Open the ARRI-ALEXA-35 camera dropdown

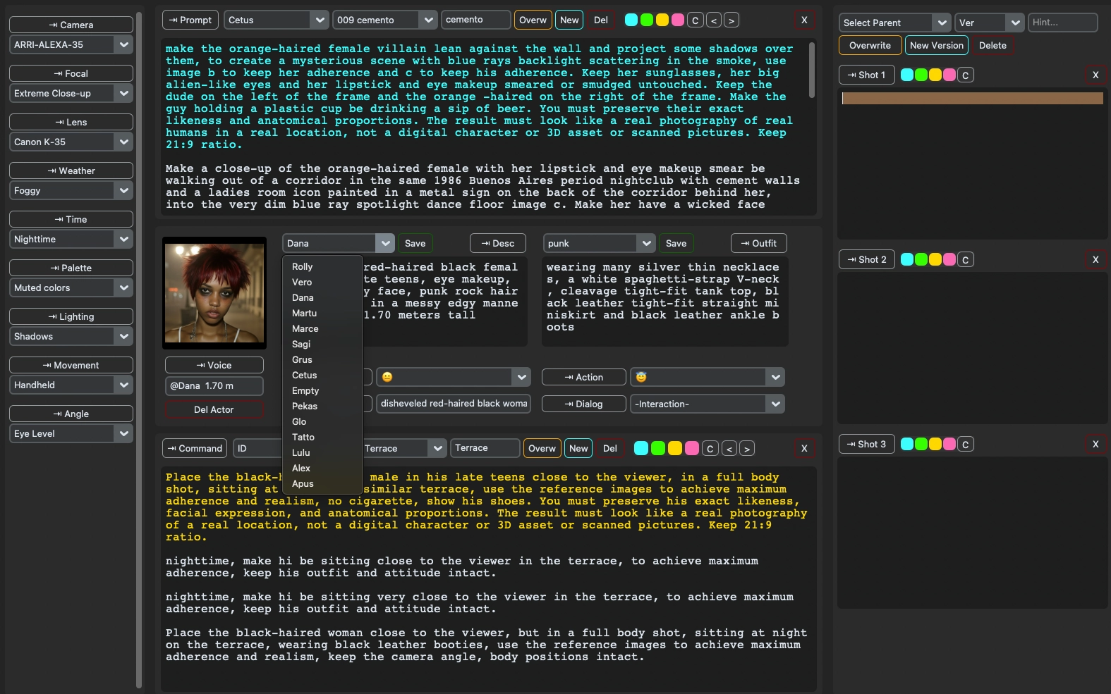[x=71, y=44]
